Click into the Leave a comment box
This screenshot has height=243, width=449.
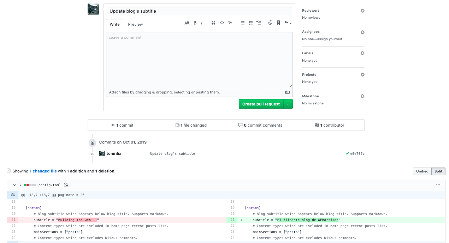(x=199, y=60)
